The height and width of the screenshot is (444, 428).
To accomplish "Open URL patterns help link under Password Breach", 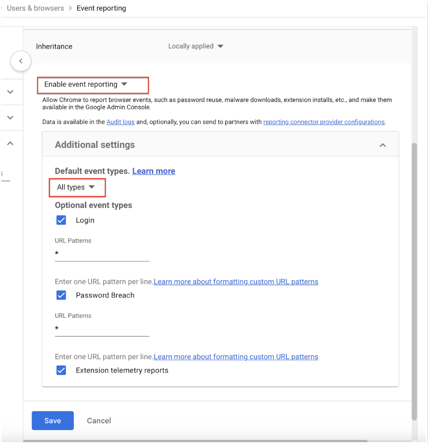I will pos(236,356).
